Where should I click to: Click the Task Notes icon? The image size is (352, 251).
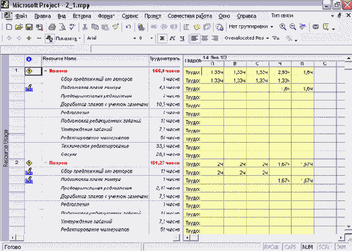[197, 27]
